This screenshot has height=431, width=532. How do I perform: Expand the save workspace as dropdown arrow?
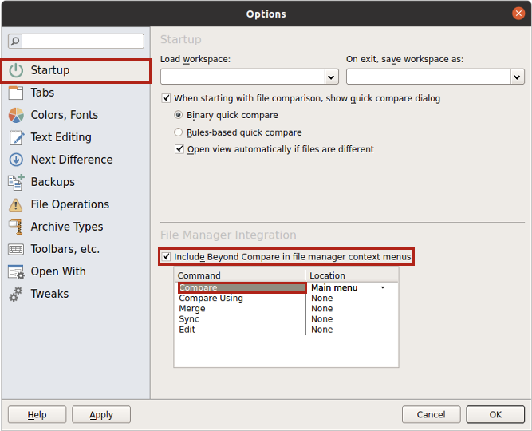(517, 77)
